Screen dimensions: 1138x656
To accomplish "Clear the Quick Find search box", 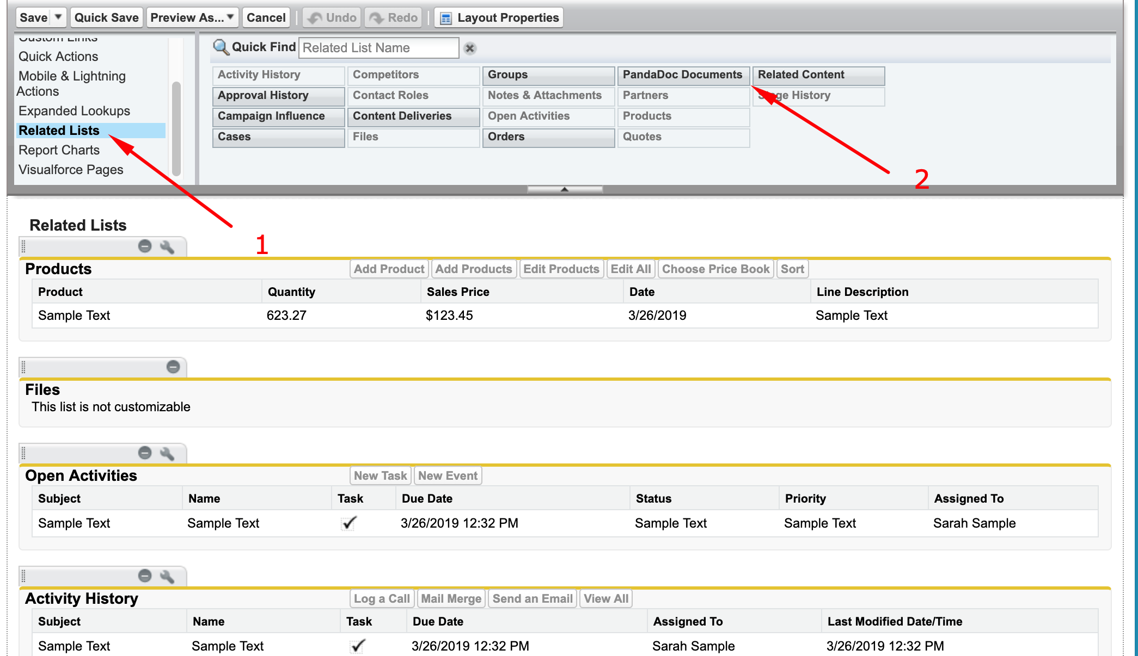I will (x=470, y=48).
